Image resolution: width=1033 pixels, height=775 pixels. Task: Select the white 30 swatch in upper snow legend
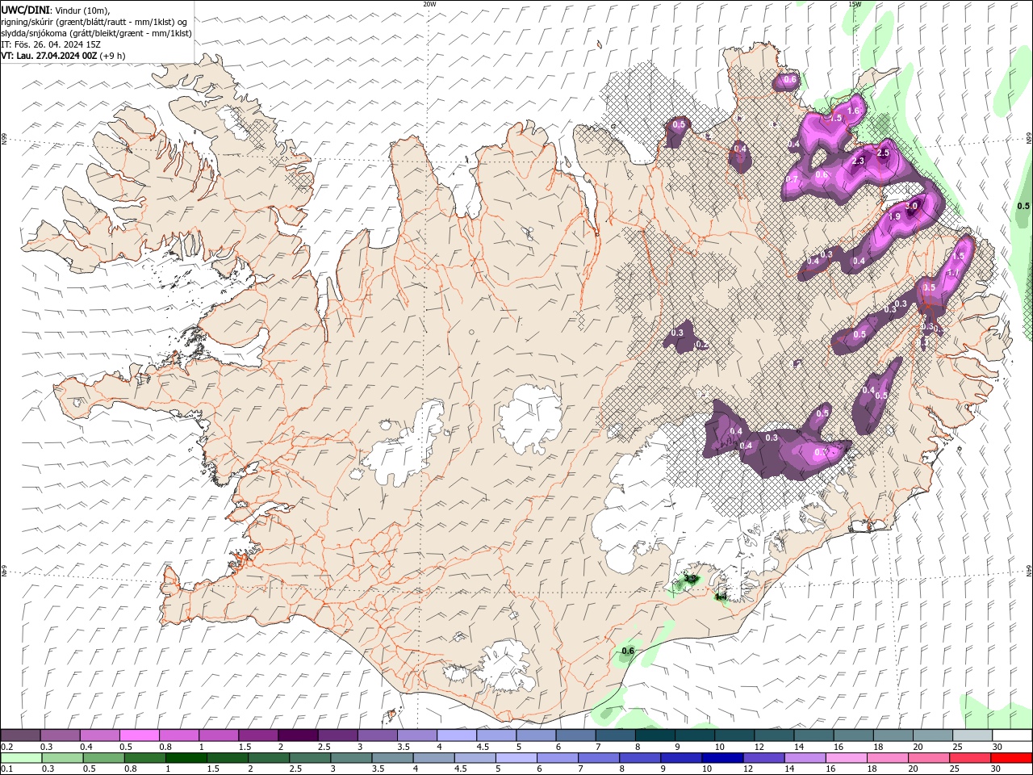1012,735
